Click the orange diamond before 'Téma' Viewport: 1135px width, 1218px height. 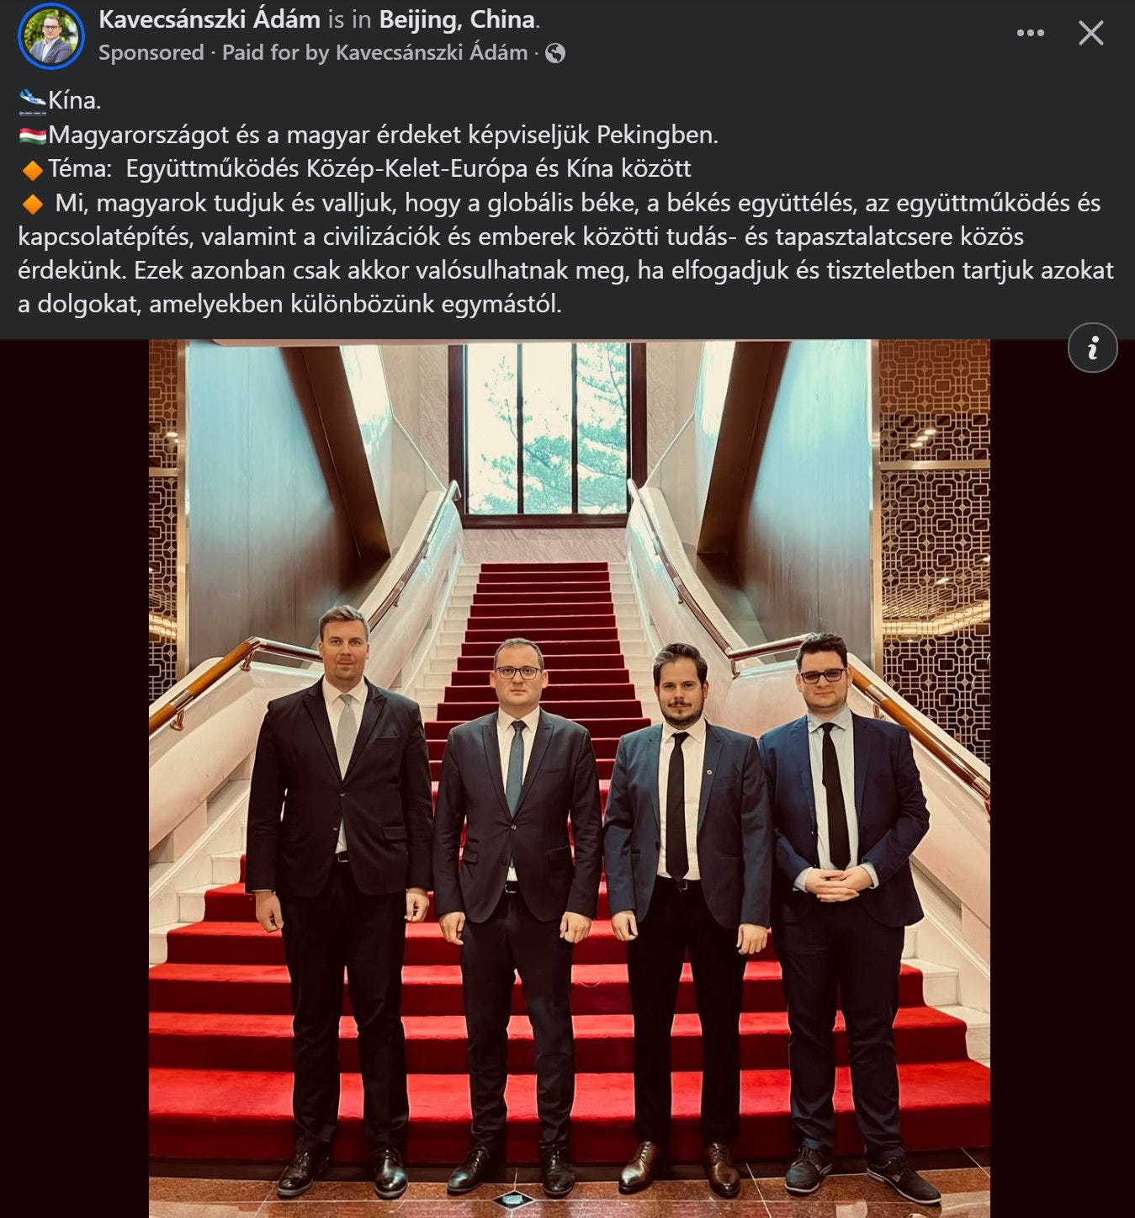click(32, 170)
